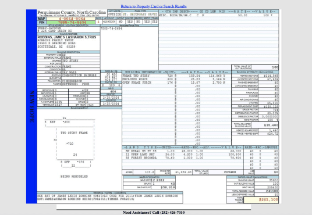
Task: Select the sale date 12 2012 field
Action: point(163,180)
